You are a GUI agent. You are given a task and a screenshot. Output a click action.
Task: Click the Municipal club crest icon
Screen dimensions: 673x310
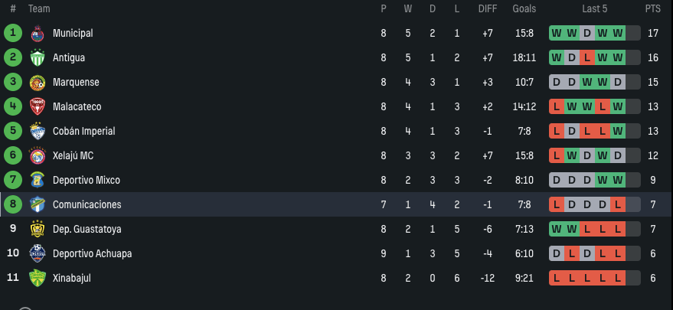coord(38,34)
